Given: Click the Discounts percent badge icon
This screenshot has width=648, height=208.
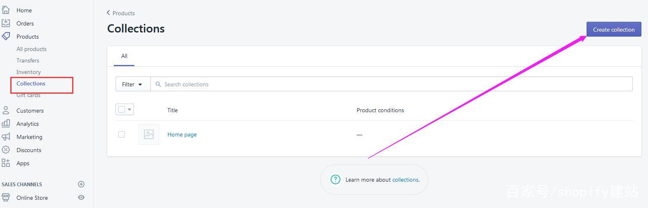Looking at the screenshot, I should tap(6, 150).
